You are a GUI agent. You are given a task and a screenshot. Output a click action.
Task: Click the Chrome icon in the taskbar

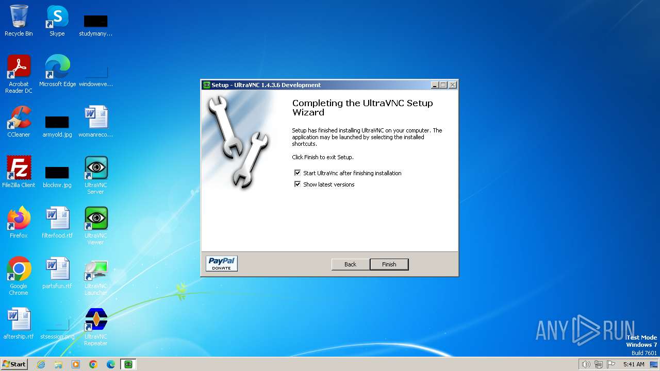pos(93,364)
